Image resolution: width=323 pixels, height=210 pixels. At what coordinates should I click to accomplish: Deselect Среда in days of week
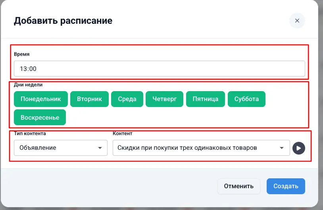click(x=127, y=99)
